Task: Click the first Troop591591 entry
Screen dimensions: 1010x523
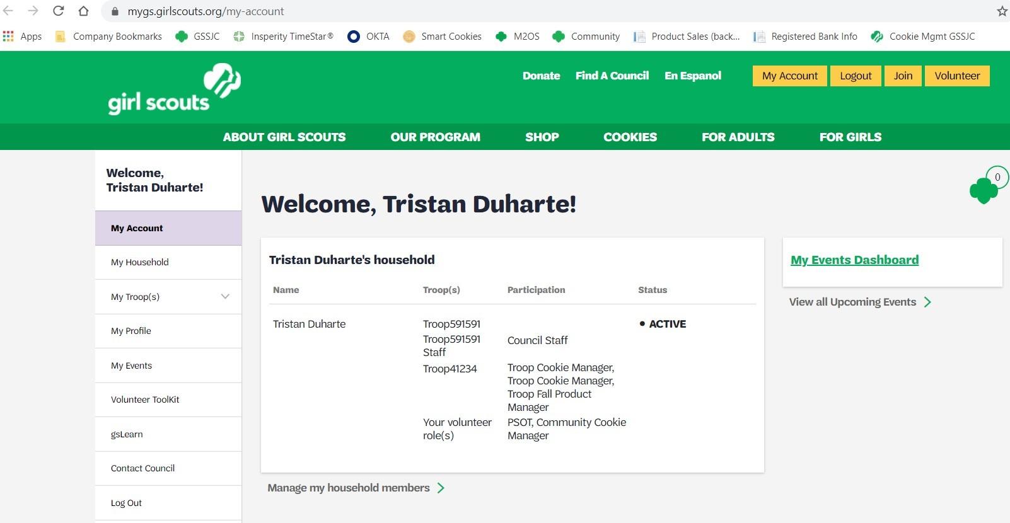Action: click(451, 324)
